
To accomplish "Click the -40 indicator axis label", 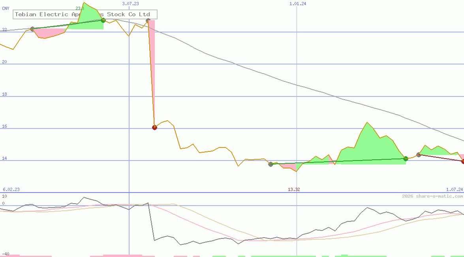I will click(x=5, y=254).
